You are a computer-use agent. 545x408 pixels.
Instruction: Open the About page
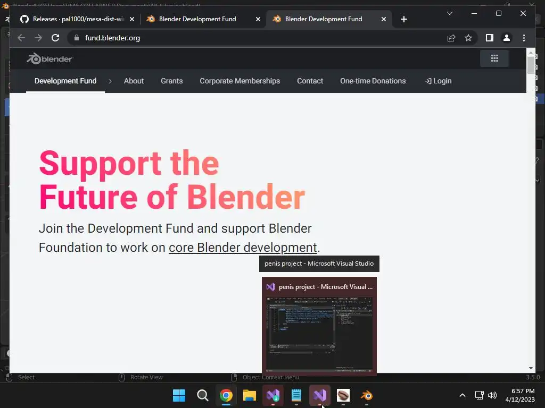pos(134,81)
